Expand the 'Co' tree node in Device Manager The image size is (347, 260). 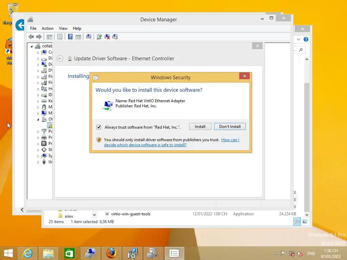38,52
